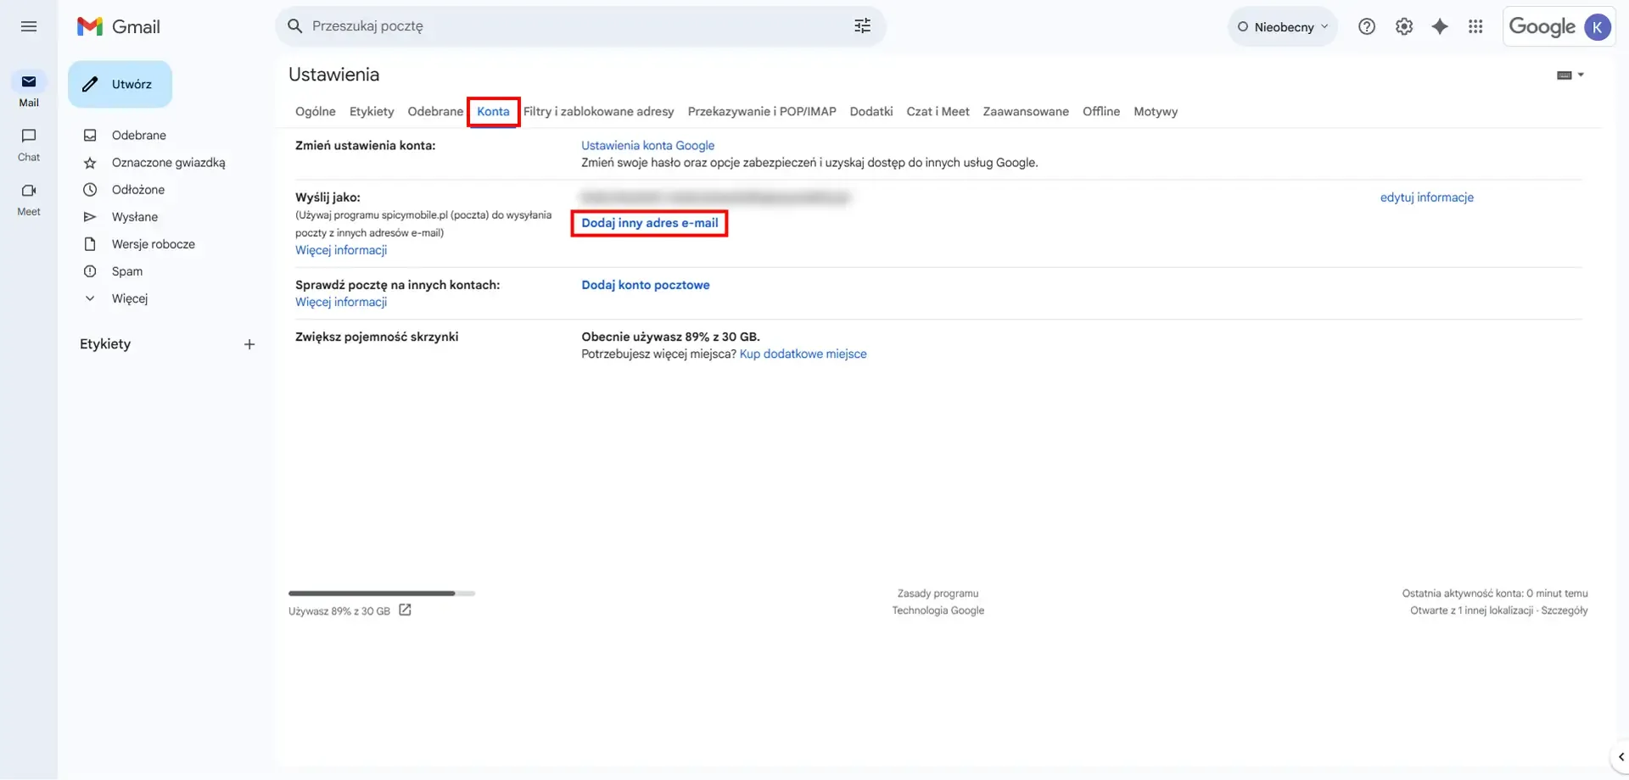Open the Filtry i zablokowane adresy tab
Image resolution: width=1629 pixels, height=780 pixels.
pos(599,111)
